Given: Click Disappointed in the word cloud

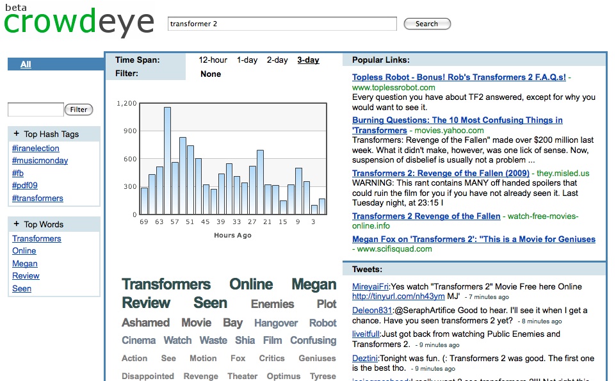Looking at the screenshot, I should tap(148, 377).
